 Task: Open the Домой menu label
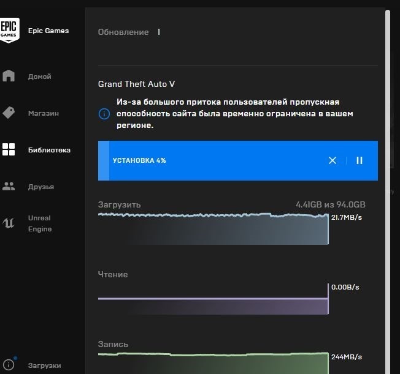click(40, 77)
